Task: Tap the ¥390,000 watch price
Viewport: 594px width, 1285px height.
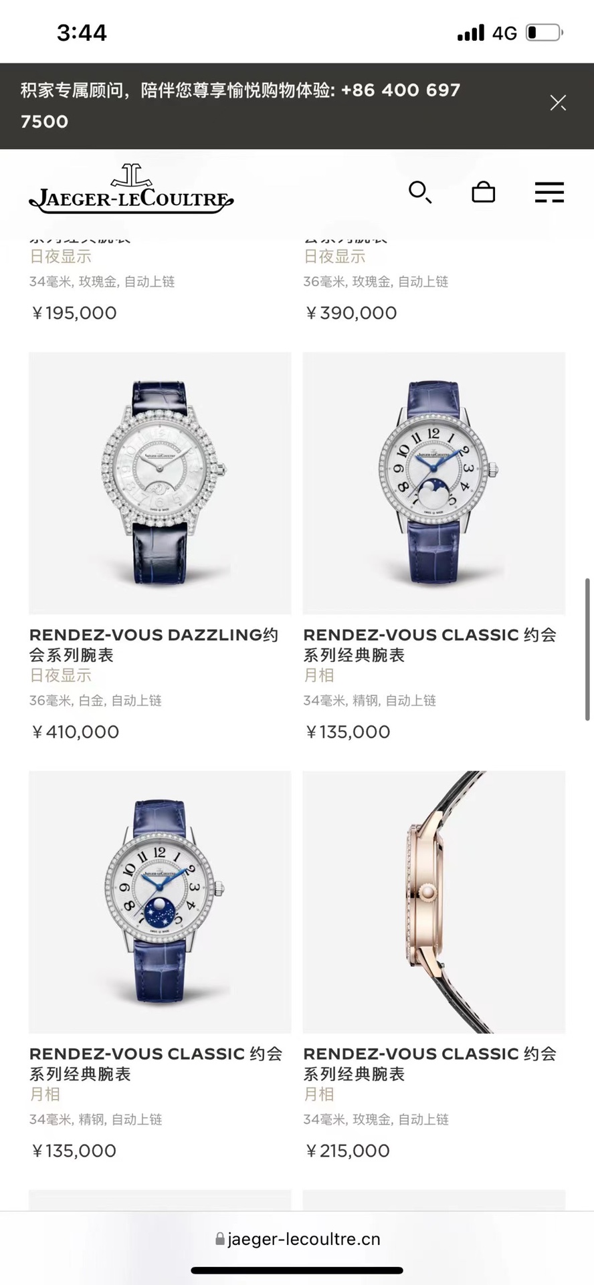Action: pyautogui.click(x=351, y=313)
